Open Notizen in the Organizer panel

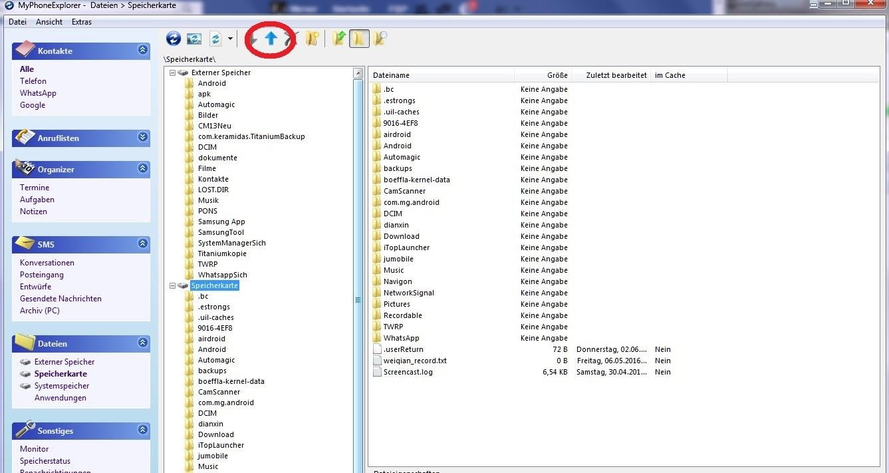click(x=33, y=212)
